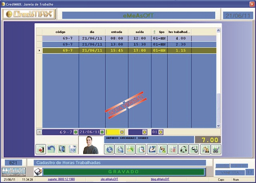Click yellow indicator beside the 01 field
Screen dimensions: 256x183
point(161,132)
